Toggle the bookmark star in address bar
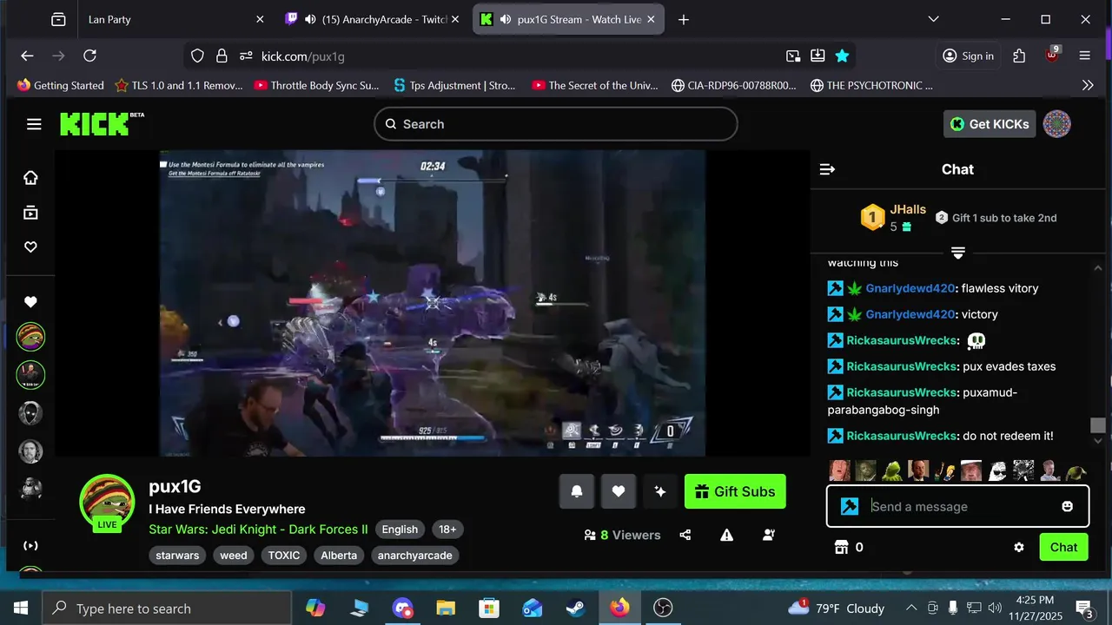 [842, 56]
